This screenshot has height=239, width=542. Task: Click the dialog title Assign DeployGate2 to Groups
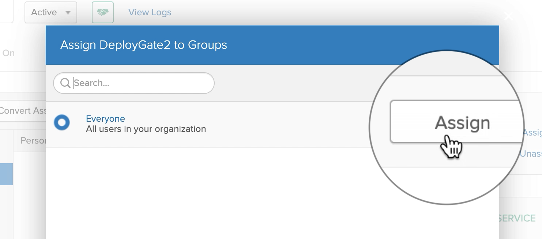point(143,45)
